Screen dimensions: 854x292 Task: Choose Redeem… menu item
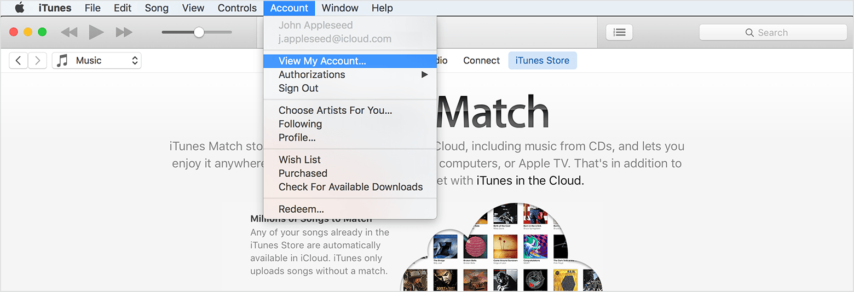click(350, 209)
